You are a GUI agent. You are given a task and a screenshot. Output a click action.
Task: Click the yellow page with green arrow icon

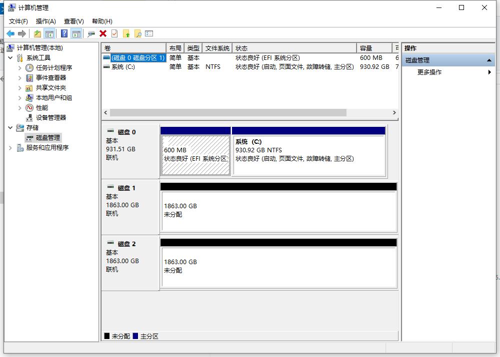pos(126,33)
